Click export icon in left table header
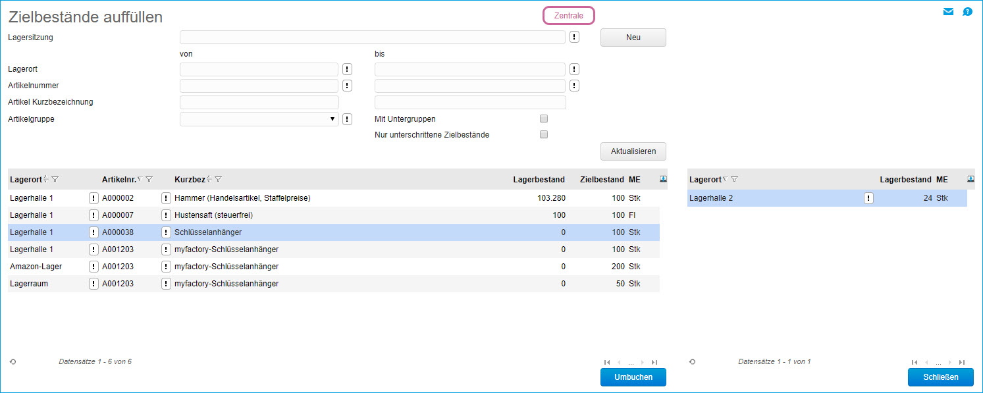The image size is (983, 393). (x=663, y=179)
